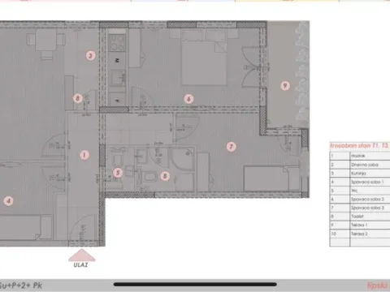Select the 'Terasa 1' legend row
Image resolution: width=390 pixels, height=292 pixels.
point(360,225)
